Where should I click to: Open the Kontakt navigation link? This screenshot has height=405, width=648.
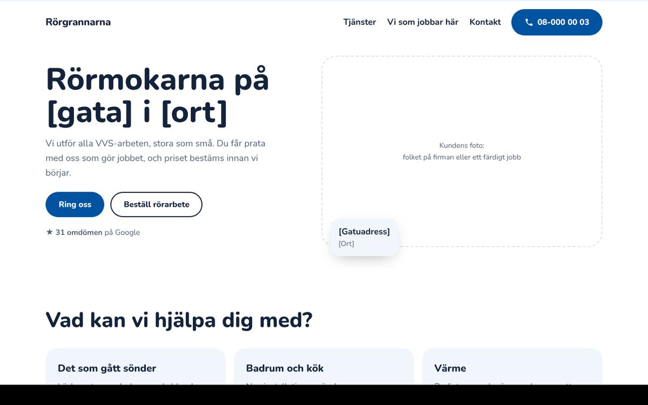485,22
